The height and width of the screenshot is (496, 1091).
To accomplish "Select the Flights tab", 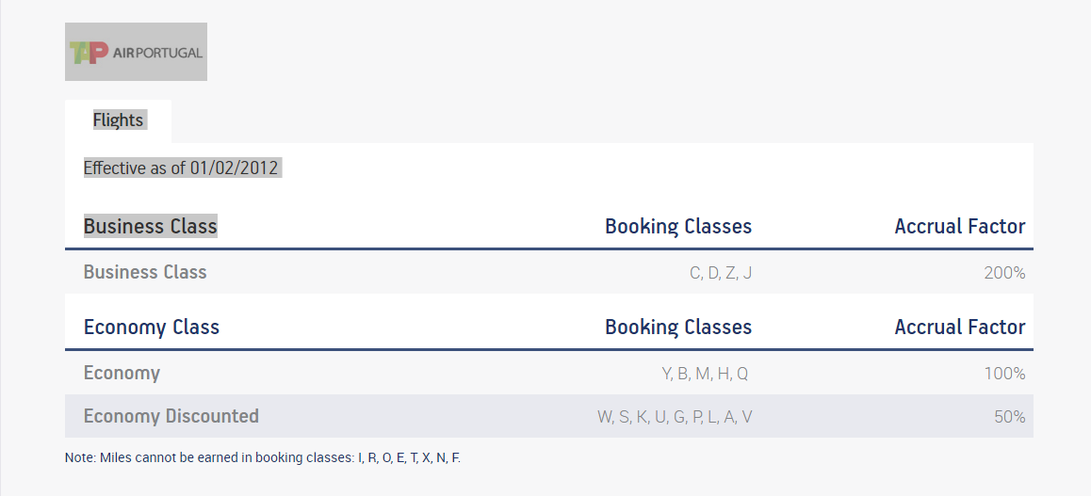I will (118, 120).
